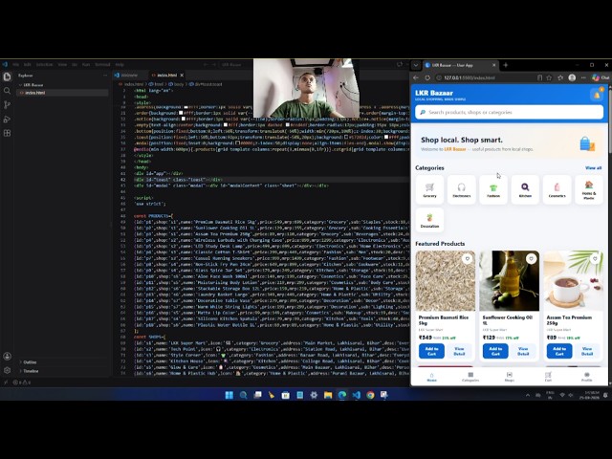612x459 pixels.
Task: Click the browser address bar
Action: pos(484,77)
